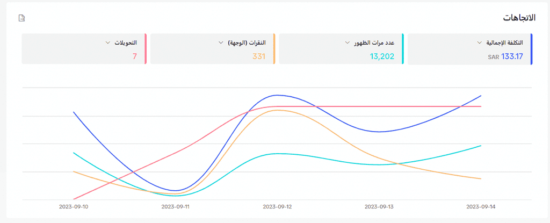Click the الاتجاهات section heading
The image size is (550, 223).
(x=518, y=18)
